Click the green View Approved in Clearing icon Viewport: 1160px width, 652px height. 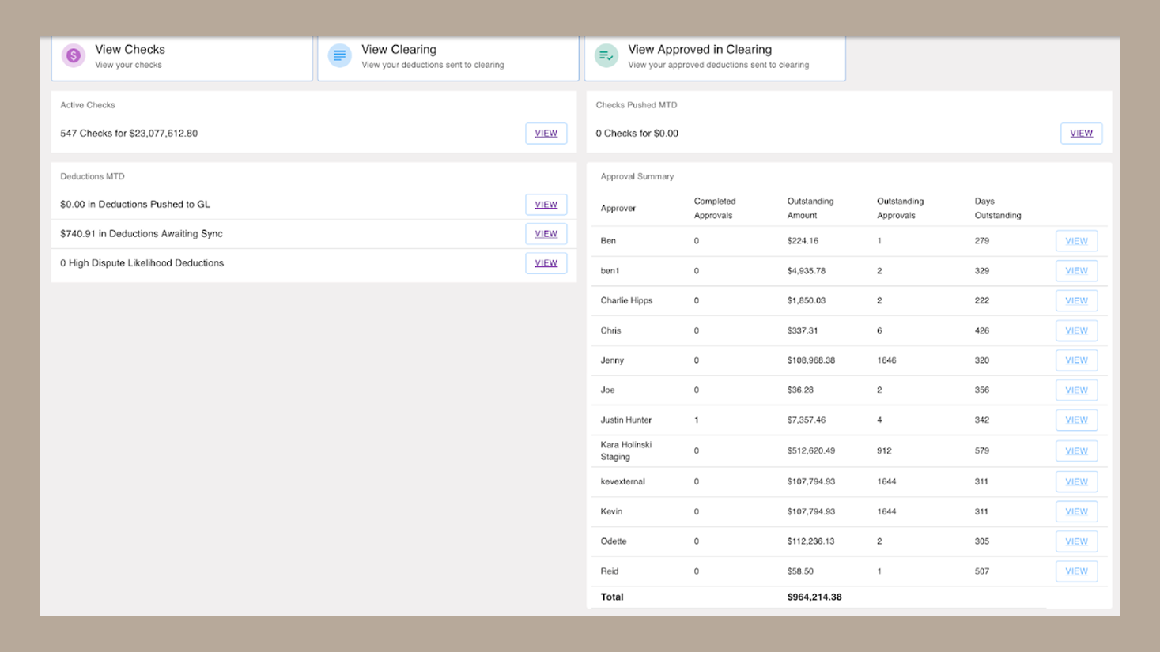(606, 55)
